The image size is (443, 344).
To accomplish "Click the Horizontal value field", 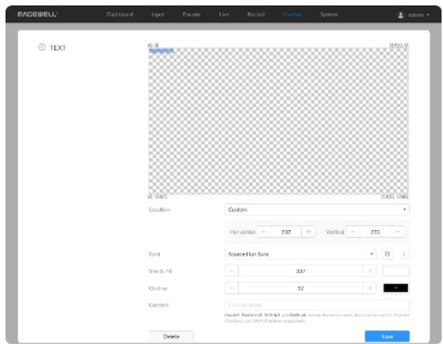I will [x=286, y=232].
